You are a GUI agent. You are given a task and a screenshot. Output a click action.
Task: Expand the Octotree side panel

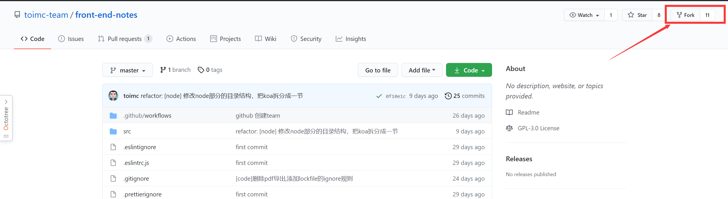pos(6,118)
